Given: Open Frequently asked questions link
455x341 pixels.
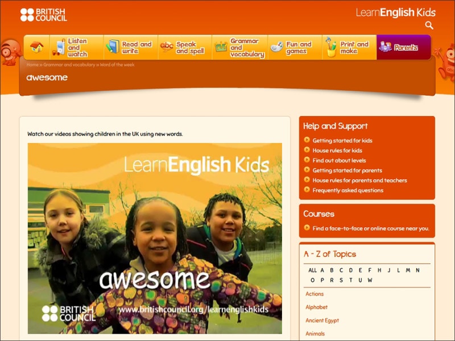Looking at the screenshot, I should (348, 190).
